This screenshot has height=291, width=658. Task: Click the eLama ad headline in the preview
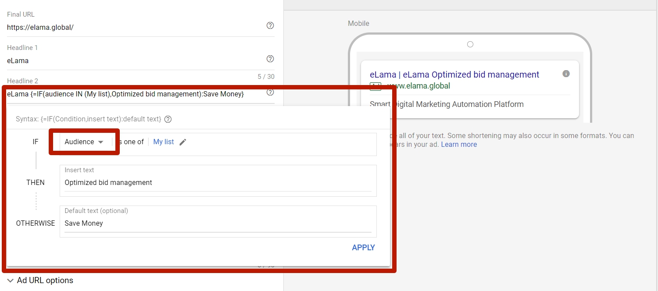(x=454, y=75)
